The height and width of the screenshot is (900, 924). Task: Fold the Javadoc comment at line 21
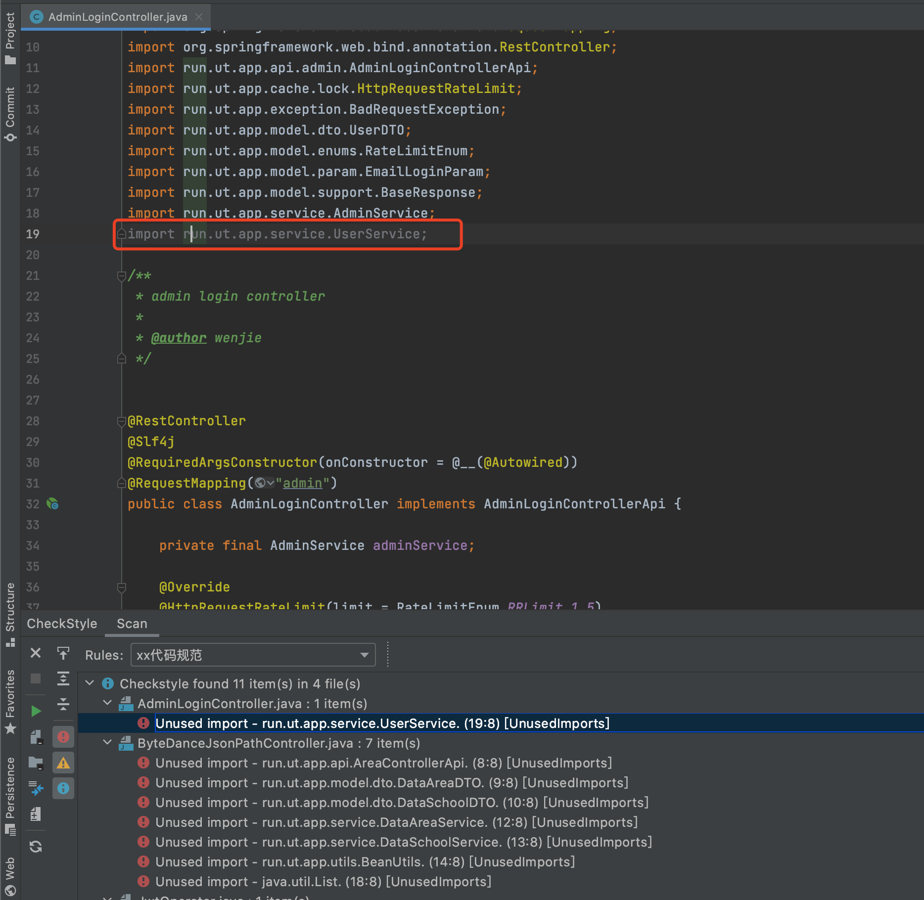(122, 276)
